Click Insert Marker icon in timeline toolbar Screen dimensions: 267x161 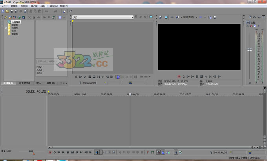[x=148, y=152]
